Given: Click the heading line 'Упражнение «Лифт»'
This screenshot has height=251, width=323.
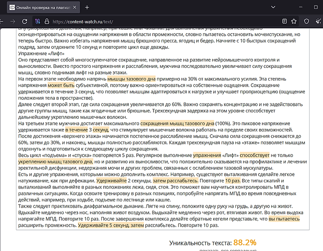Looking at the screenshot, I should point(41,54).
